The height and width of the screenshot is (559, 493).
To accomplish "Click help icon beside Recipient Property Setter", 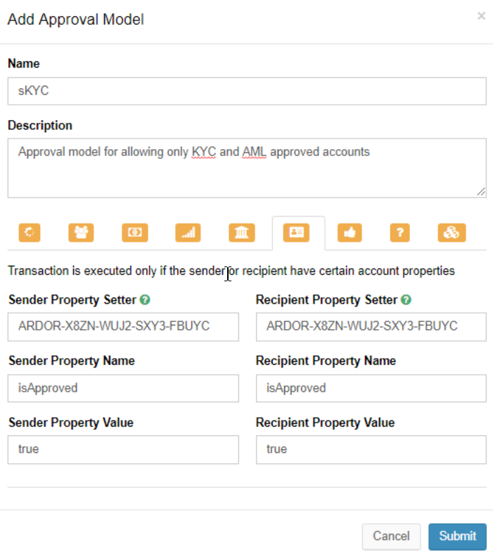I will pyautogui.click(x=406, y=300).
